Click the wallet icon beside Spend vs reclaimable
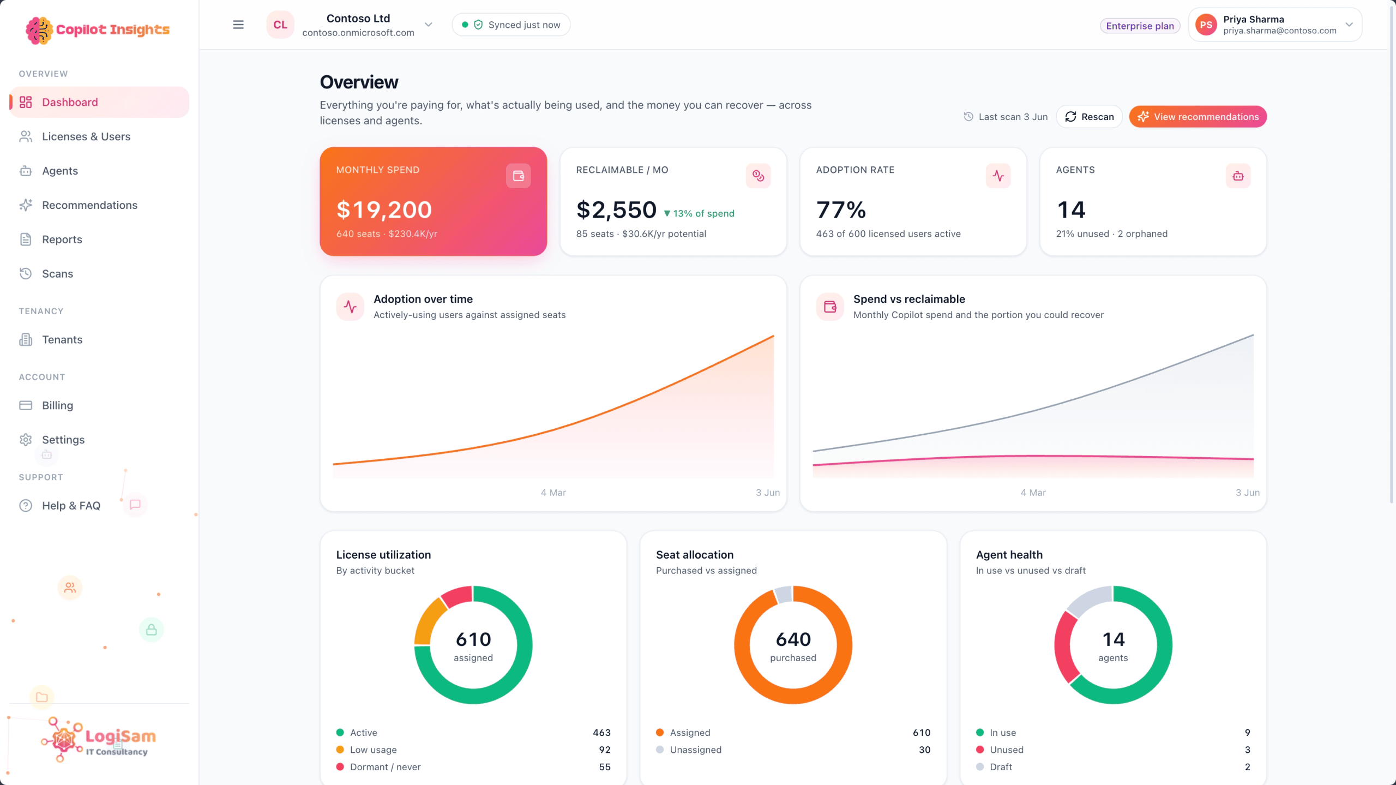The width and height of the screenshot is (1396, 785). (830, 307)
